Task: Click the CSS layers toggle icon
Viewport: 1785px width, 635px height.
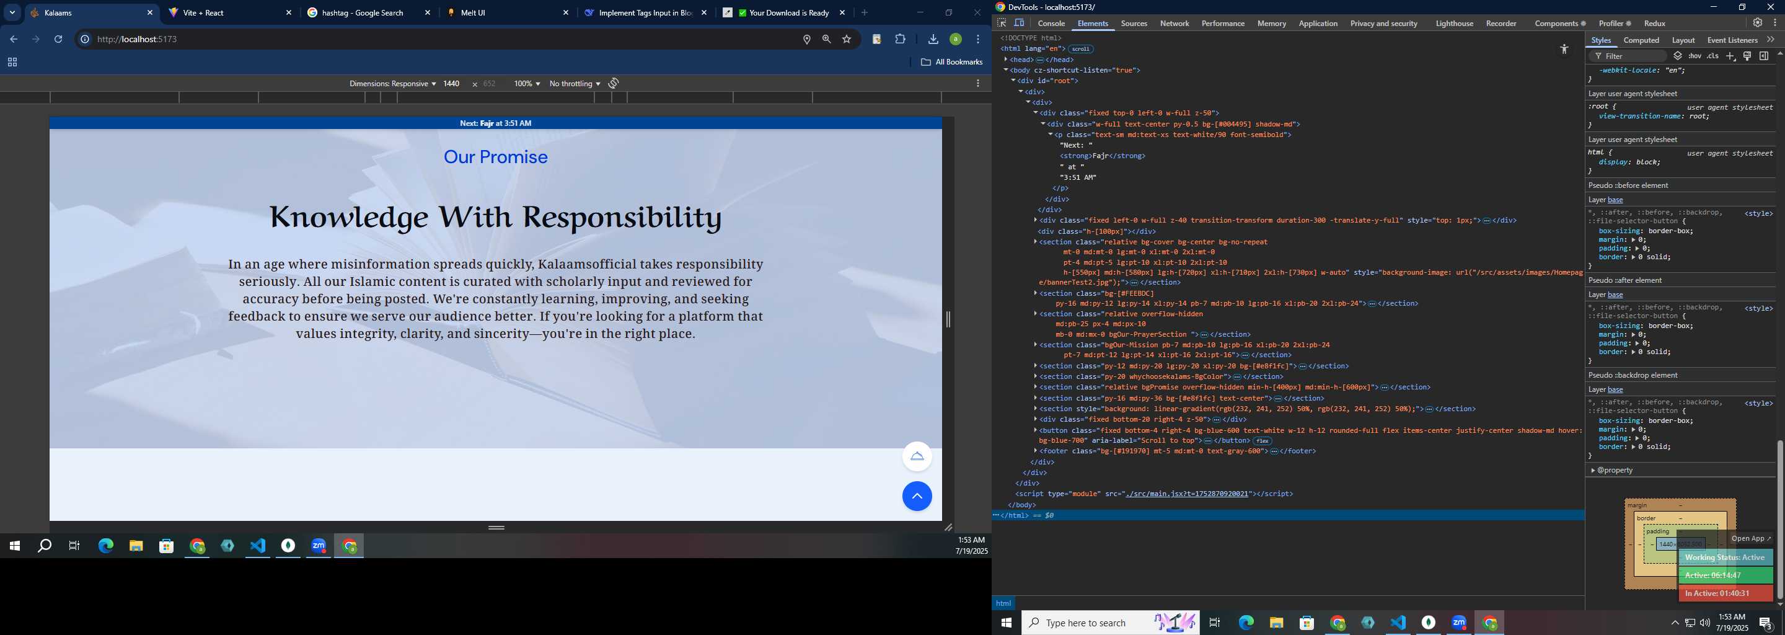Action: (1678, 56)
